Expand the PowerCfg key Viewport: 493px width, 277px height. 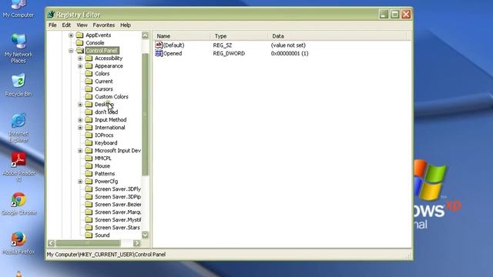80,182
